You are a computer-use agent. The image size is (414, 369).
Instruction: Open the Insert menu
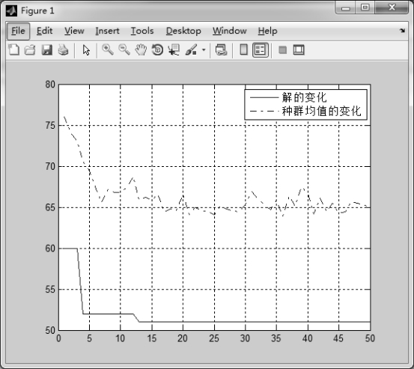click(107, 31)
